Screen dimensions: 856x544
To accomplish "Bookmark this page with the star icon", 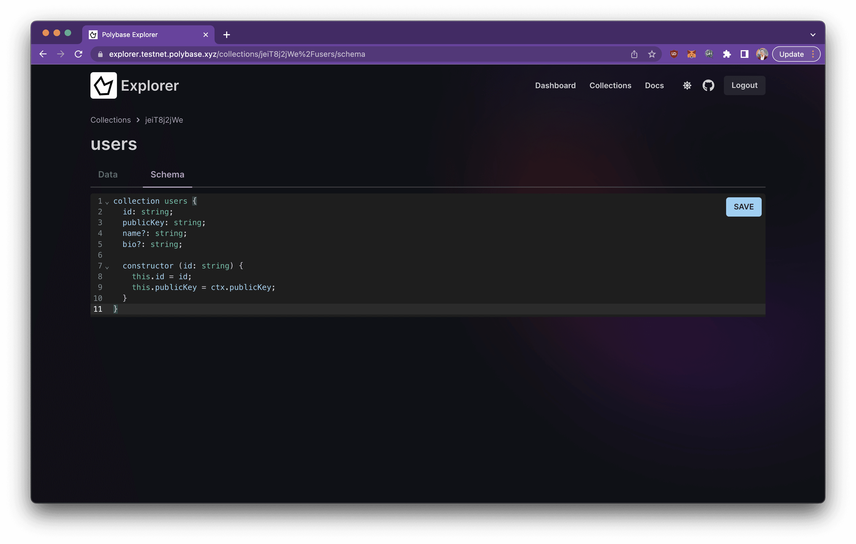I will (x=651, y=54).
